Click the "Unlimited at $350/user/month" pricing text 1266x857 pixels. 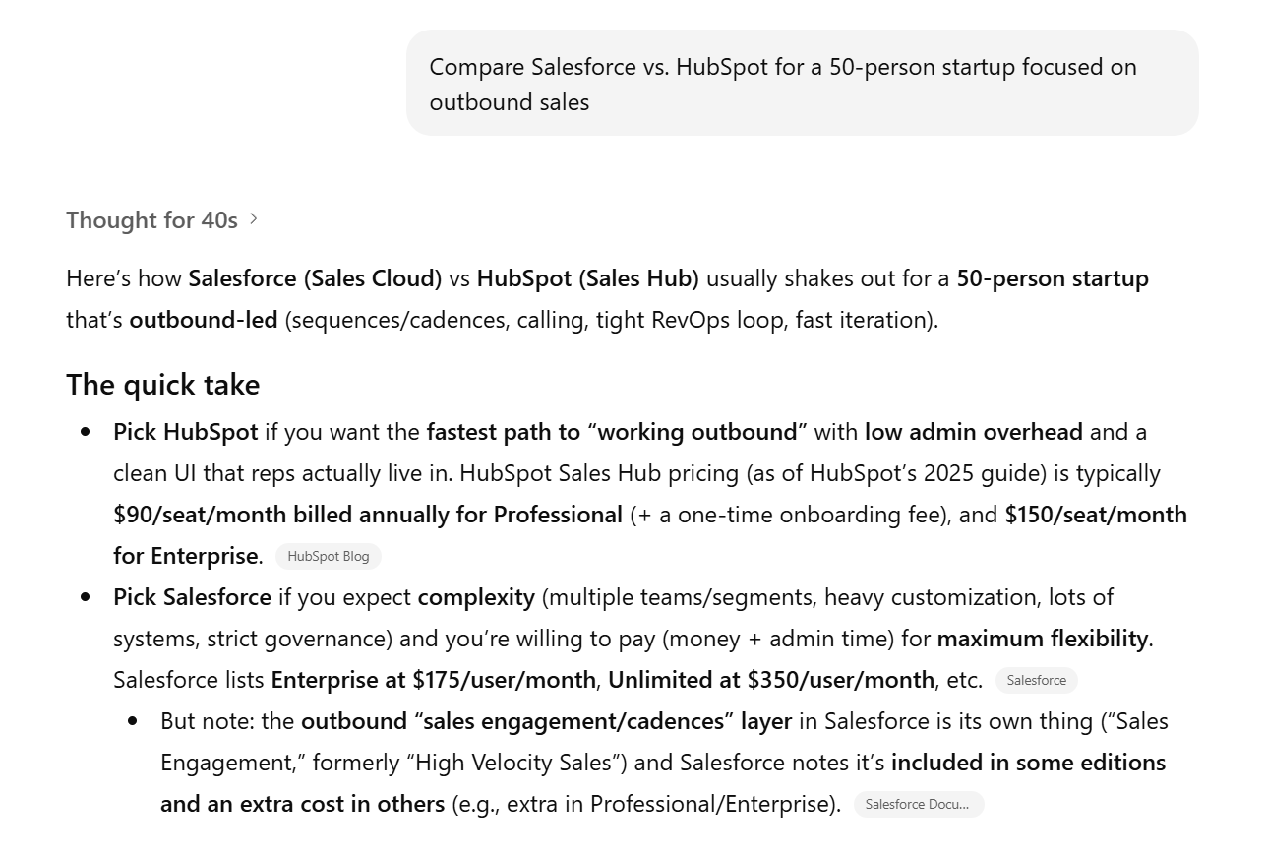coord(768,680)
